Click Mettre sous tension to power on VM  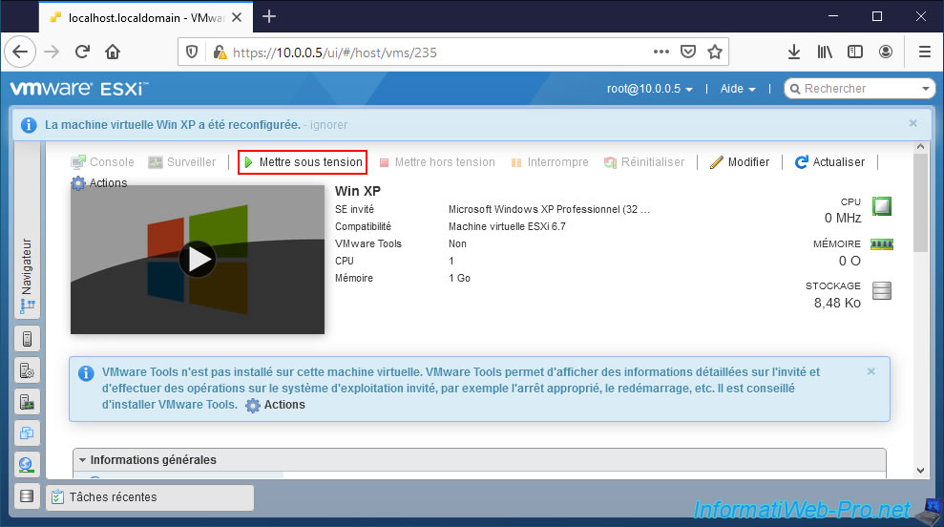(x=302, y=162)
